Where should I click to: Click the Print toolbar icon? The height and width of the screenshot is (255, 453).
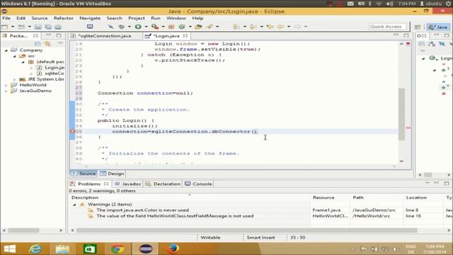point(58,27)
